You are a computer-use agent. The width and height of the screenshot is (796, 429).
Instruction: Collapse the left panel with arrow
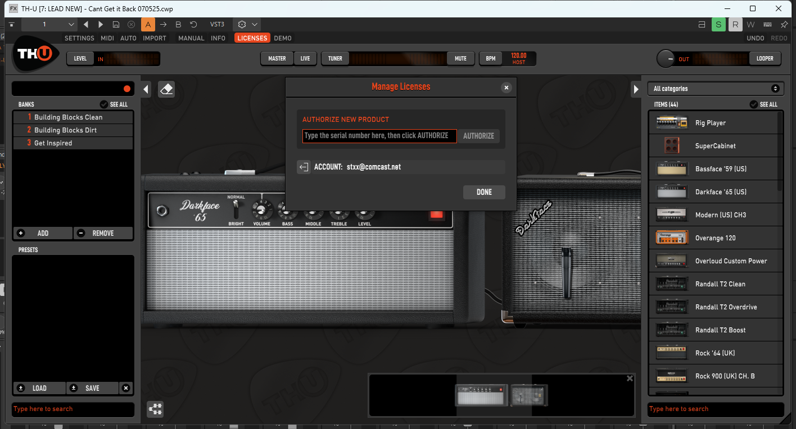[146, 89]
